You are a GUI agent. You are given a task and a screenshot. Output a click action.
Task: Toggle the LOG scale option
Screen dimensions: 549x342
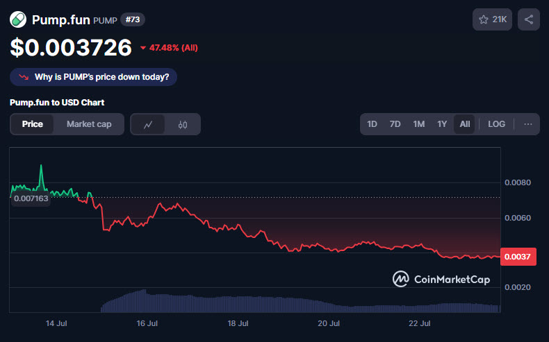(x=496, y=124)
